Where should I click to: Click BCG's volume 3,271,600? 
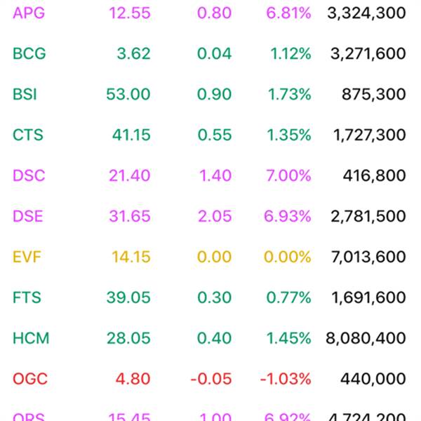tap(368, 53)
